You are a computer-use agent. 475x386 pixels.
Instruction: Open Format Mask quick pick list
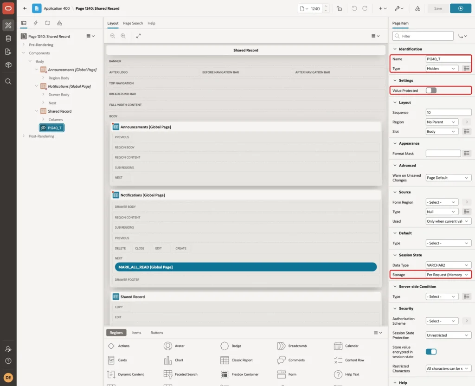[467, 154]
